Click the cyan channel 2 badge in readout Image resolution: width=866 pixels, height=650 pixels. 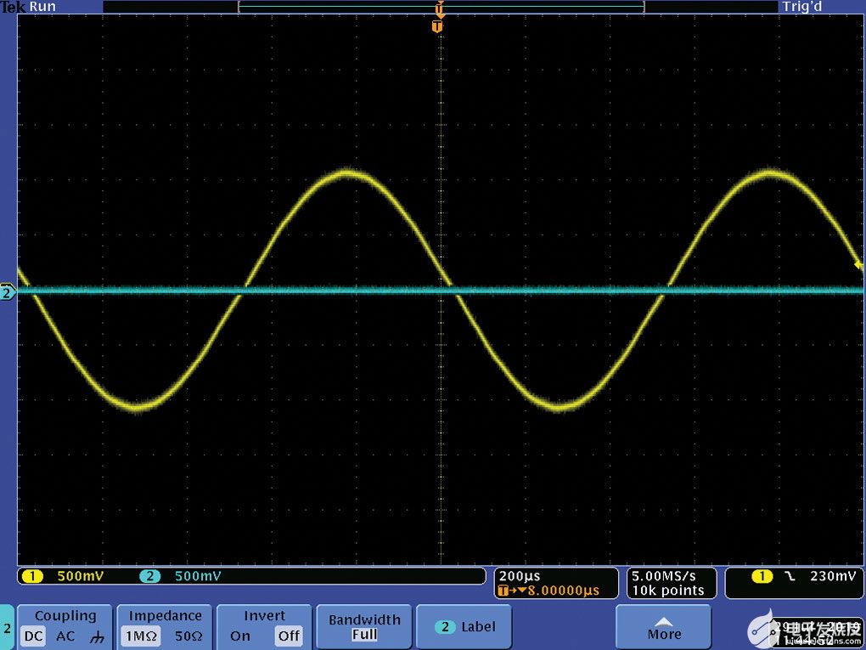pyautogui.click(x=149, y=576)
